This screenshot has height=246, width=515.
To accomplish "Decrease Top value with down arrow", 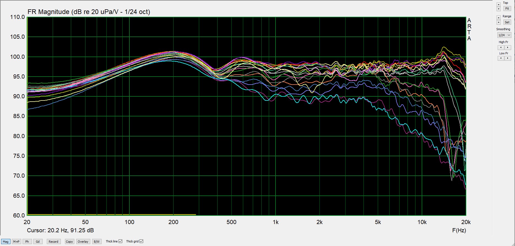I will click(x=498, y=9).
